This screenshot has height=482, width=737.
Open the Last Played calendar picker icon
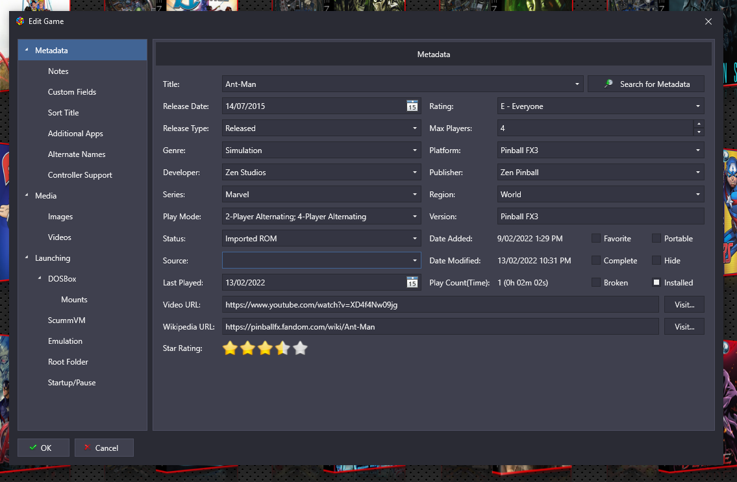click(412, 283)
